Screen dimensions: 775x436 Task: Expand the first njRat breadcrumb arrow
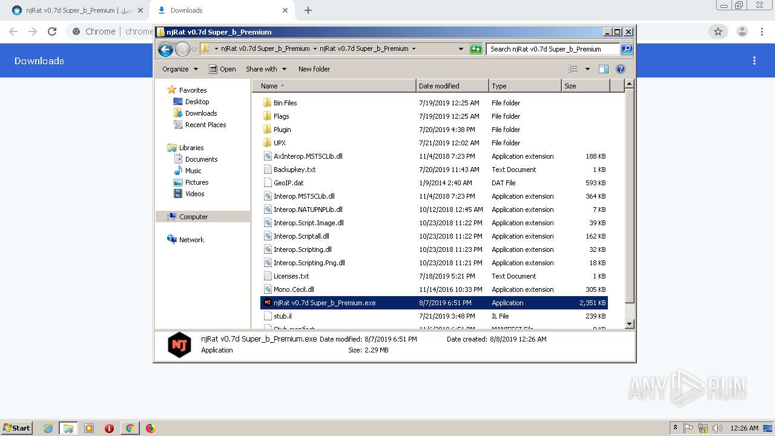click(315, 49)
